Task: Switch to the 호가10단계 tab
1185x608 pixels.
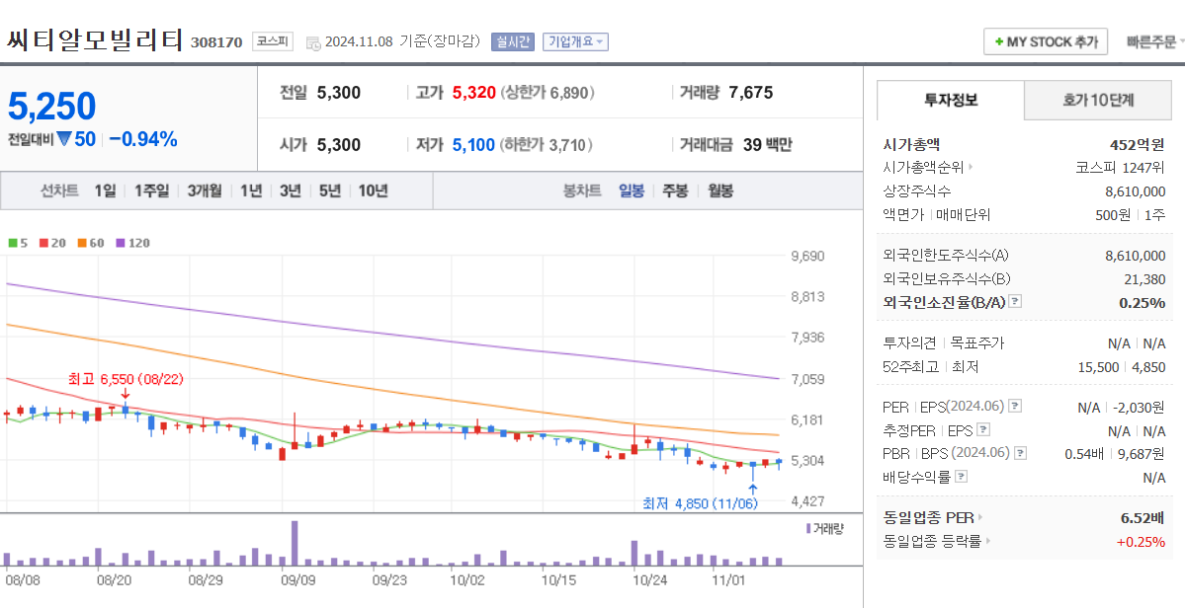Action: coord(1098,100)
